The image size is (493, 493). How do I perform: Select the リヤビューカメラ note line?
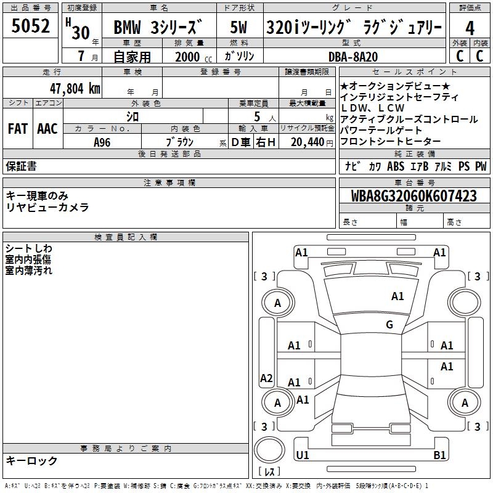47,208
